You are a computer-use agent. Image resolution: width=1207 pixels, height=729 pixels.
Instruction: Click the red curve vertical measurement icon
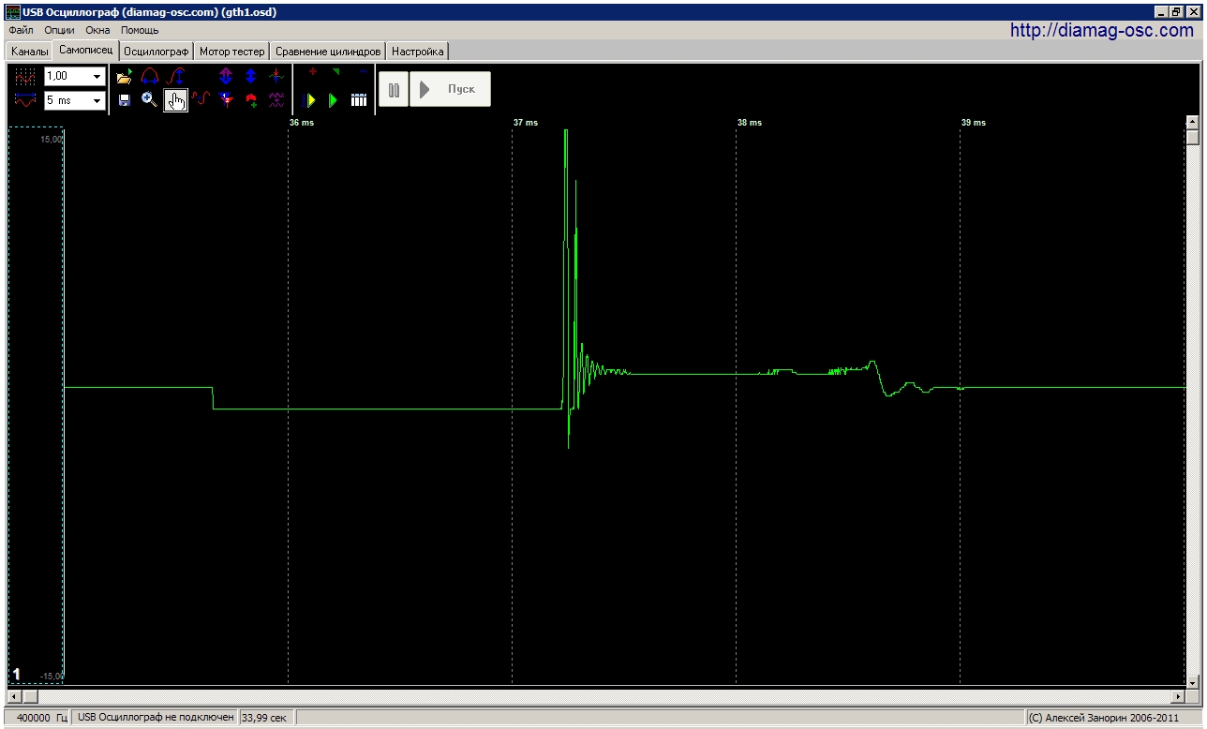[x=175, y=77]
